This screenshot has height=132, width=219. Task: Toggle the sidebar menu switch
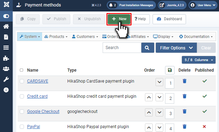pyautogui.click(x=6, y=16)
